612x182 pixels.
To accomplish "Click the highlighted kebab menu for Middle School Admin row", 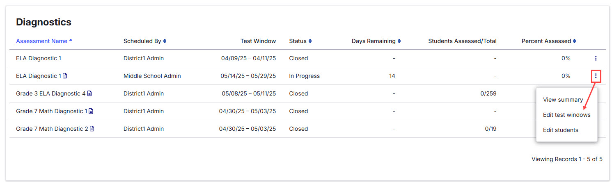I will click(x=596, y=76).
